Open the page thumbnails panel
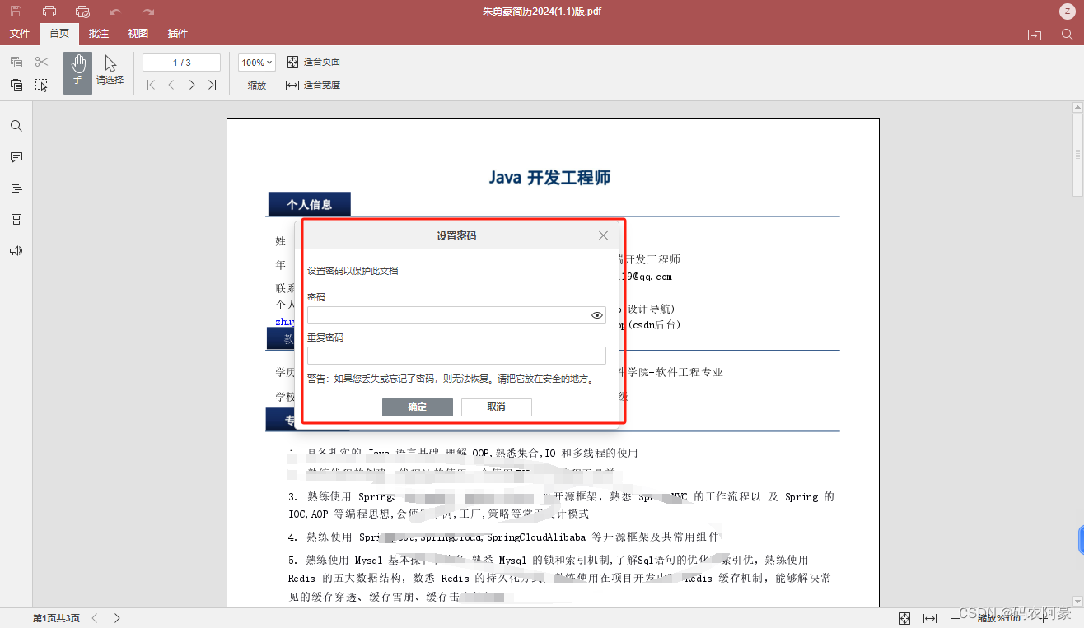The image size is (1084, 628). tap(16, 220)
